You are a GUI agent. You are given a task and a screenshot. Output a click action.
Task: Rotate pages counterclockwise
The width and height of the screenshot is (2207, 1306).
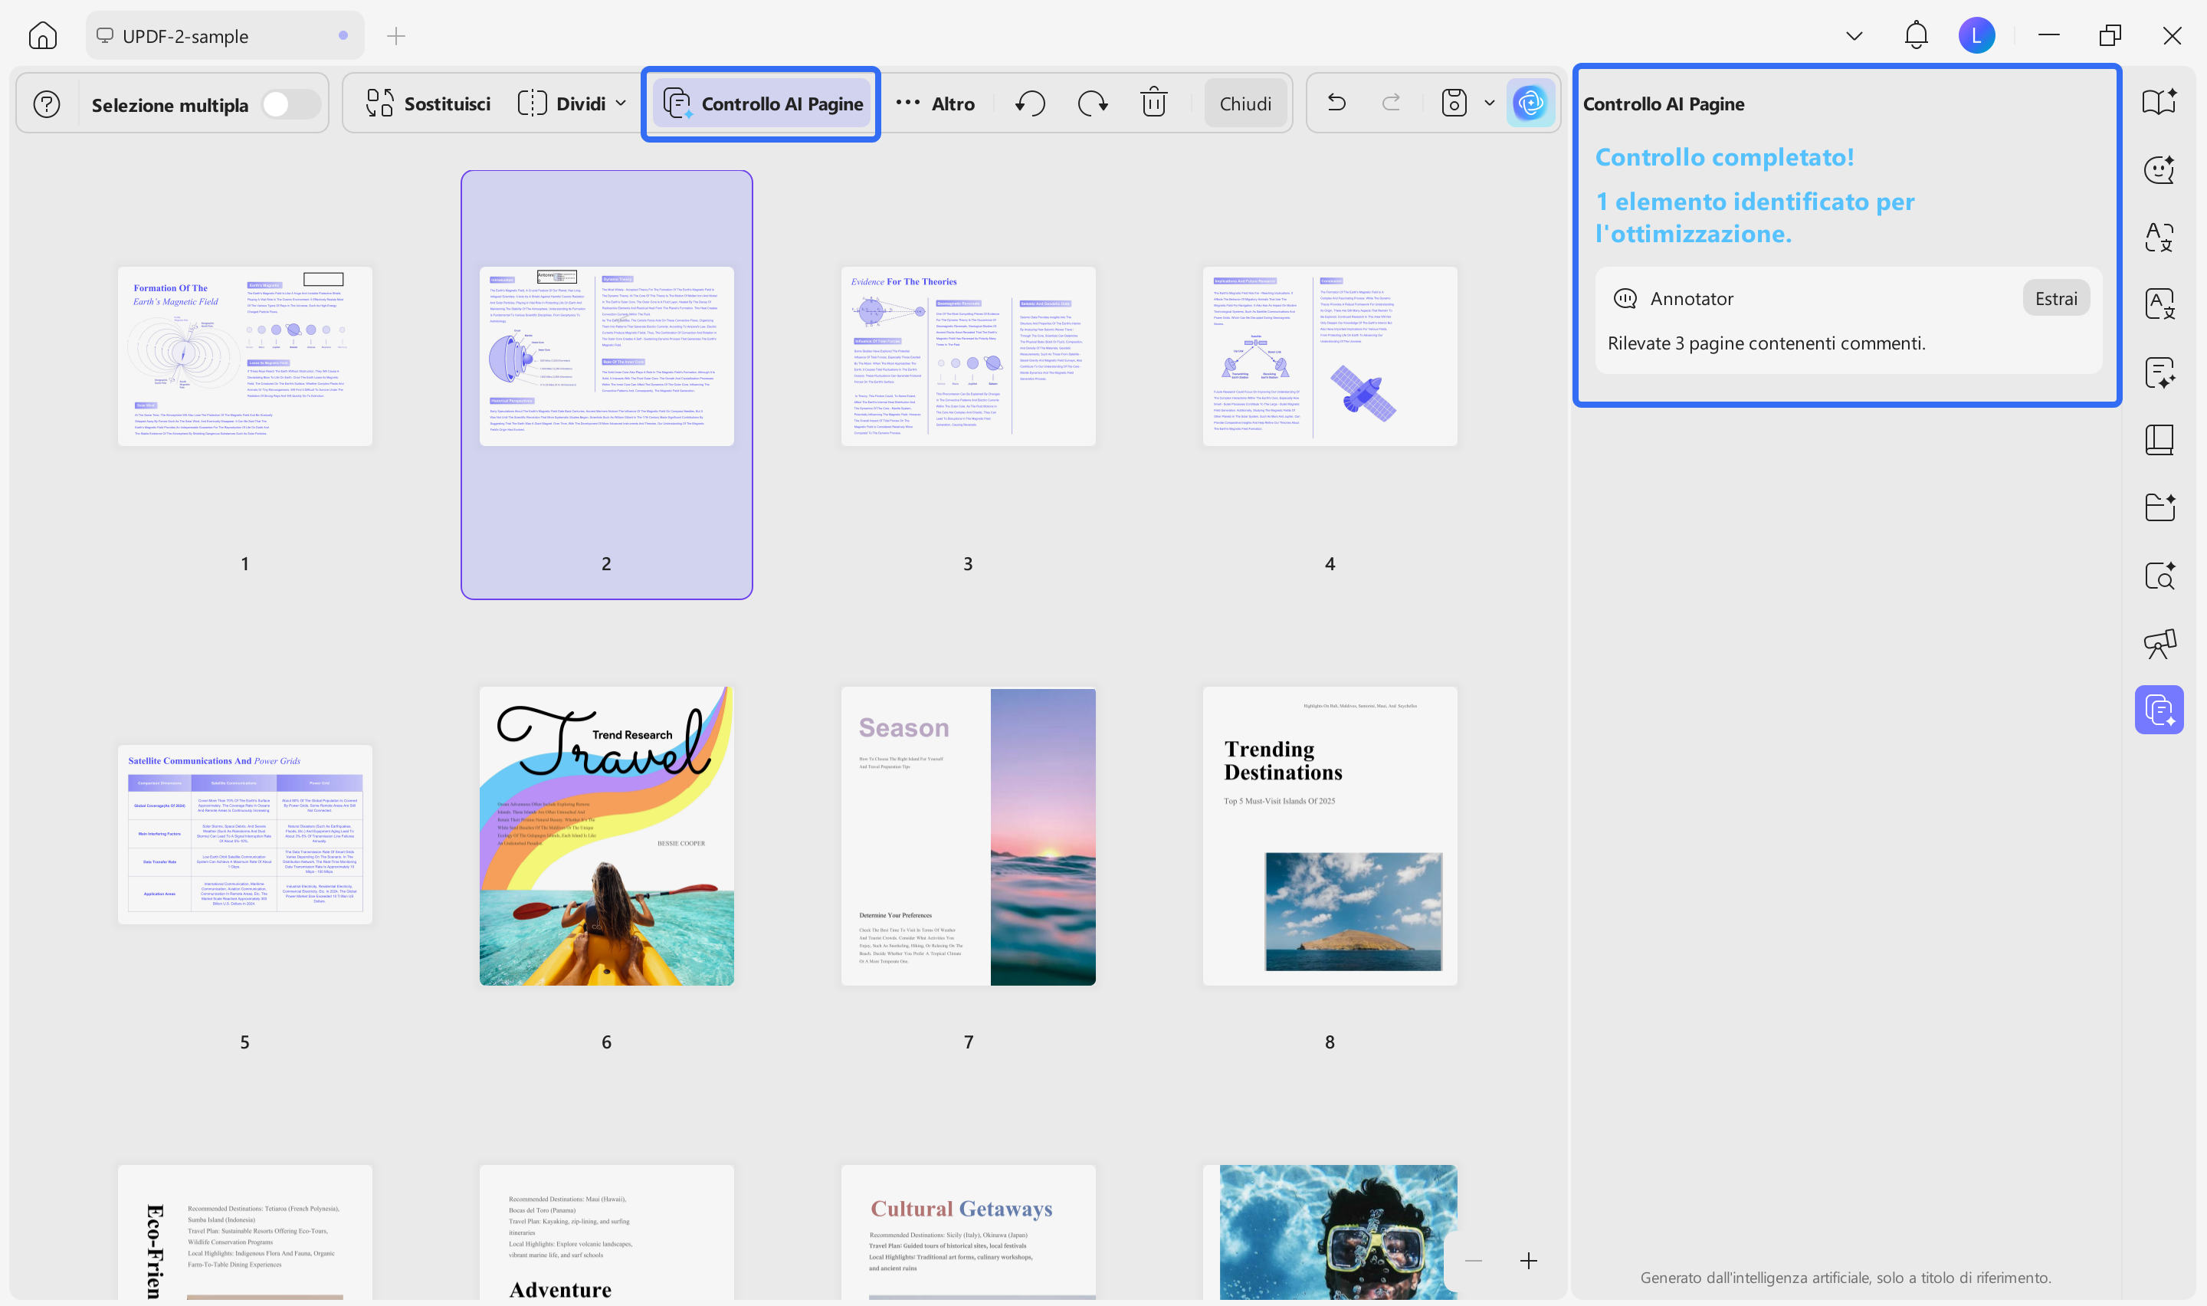1030,103
